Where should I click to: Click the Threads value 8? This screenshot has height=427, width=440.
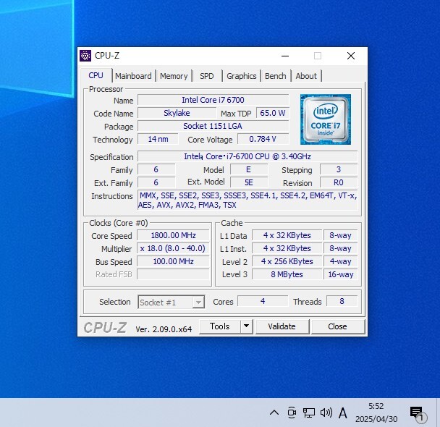point(342,301)
